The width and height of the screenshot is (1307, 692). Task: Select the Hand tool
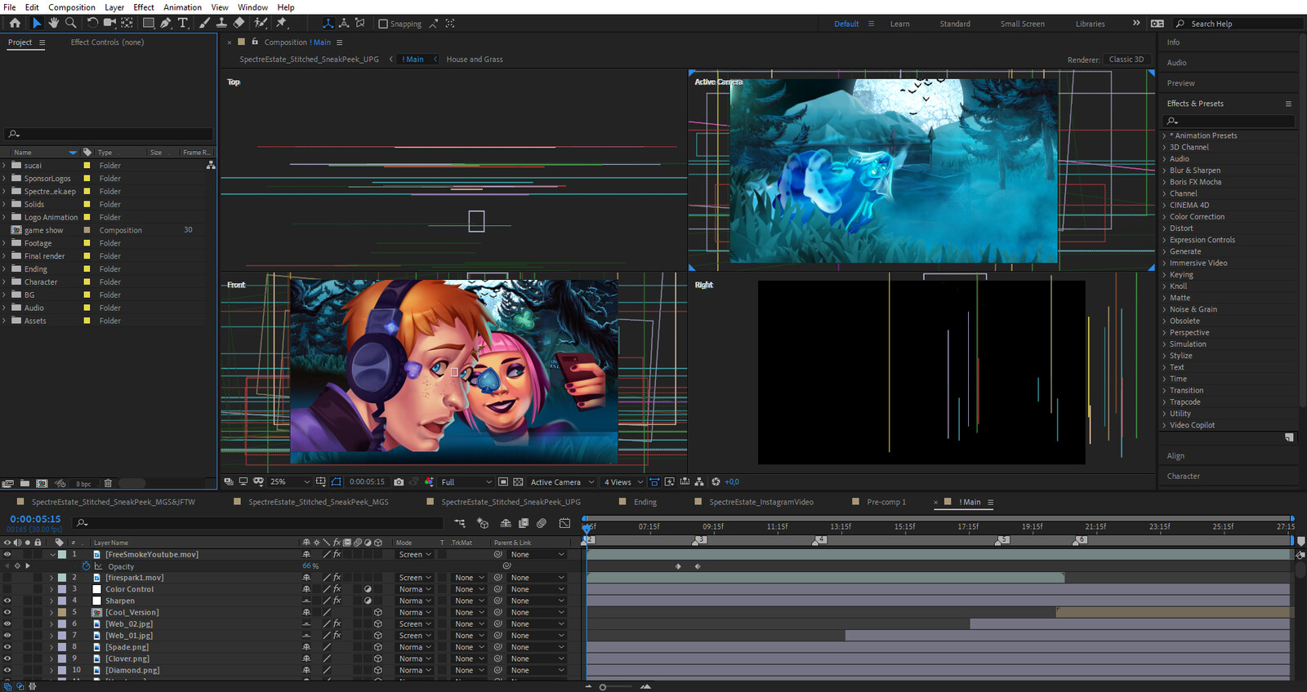click(54, 23)
